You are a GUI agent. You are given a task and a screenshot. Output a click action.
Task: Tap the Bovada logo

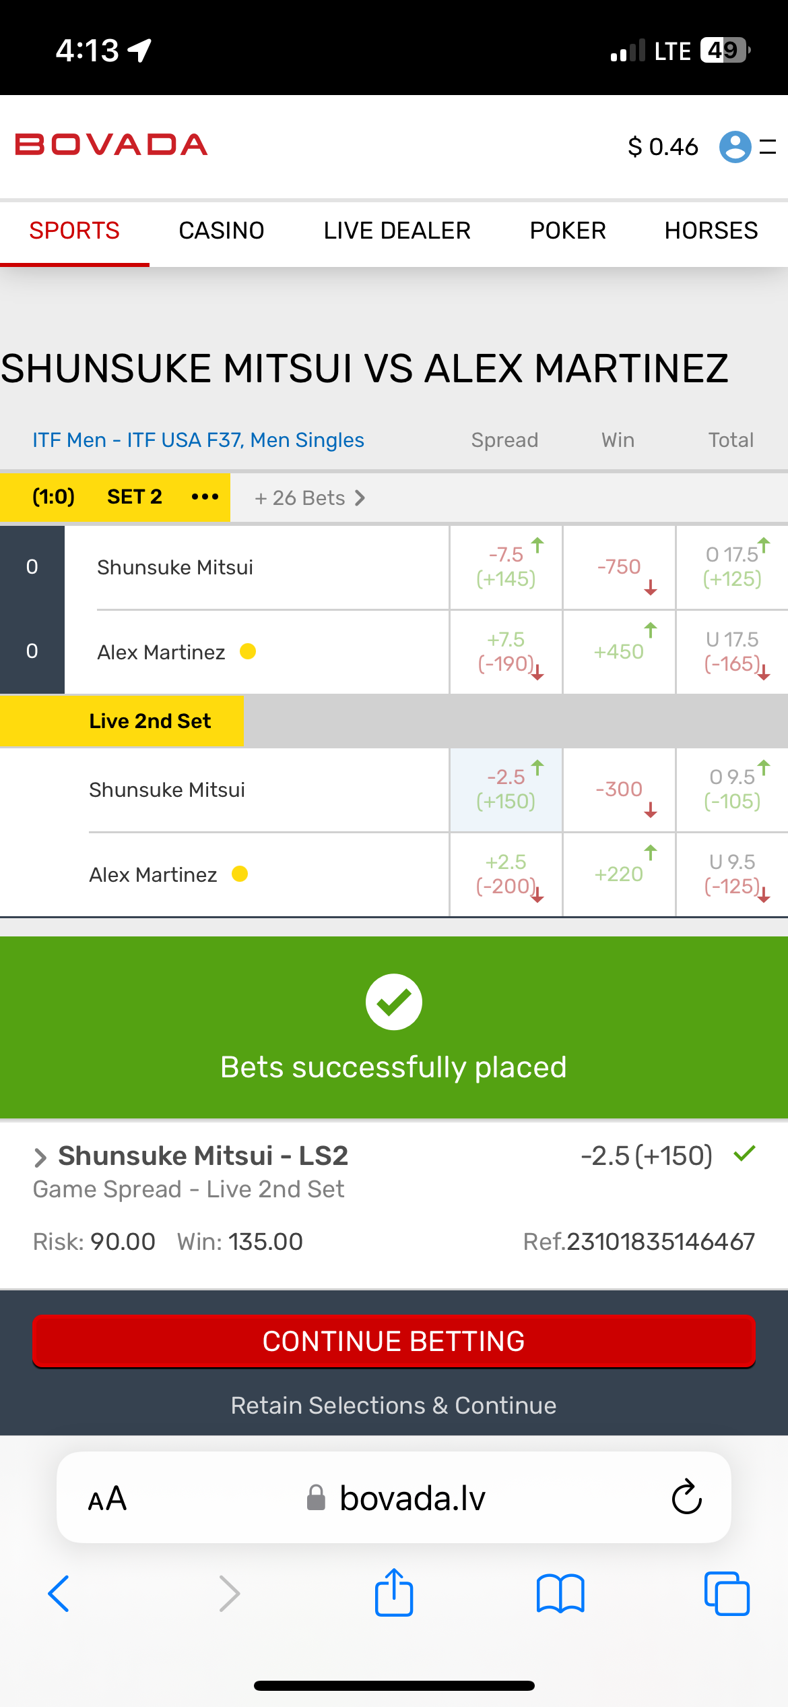[x=111, y=145]
